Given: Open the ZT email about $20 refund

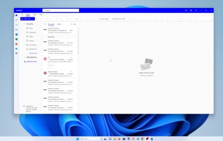Looking at the screenshot, I should tap(60, 62).
